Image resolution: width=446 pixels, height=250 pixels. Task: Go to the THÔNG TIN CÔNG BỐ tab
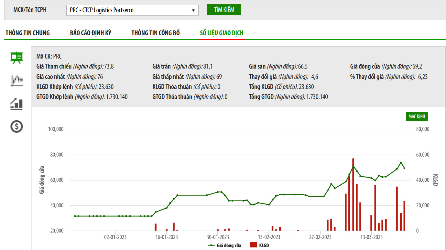pyautogui.click(x=156, y=33)
